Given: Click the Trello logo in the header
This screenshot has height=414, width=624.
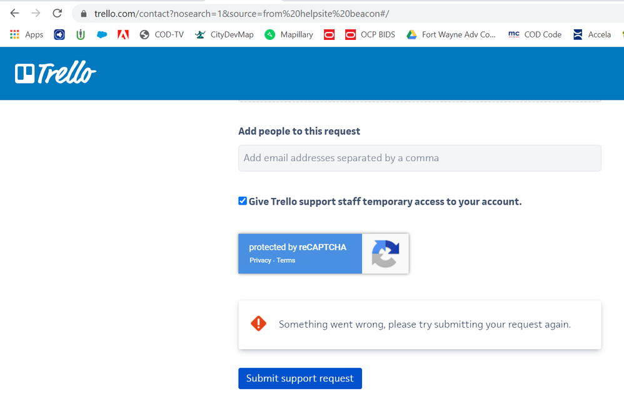Looking at the screenshot, I should click(56, 74).
